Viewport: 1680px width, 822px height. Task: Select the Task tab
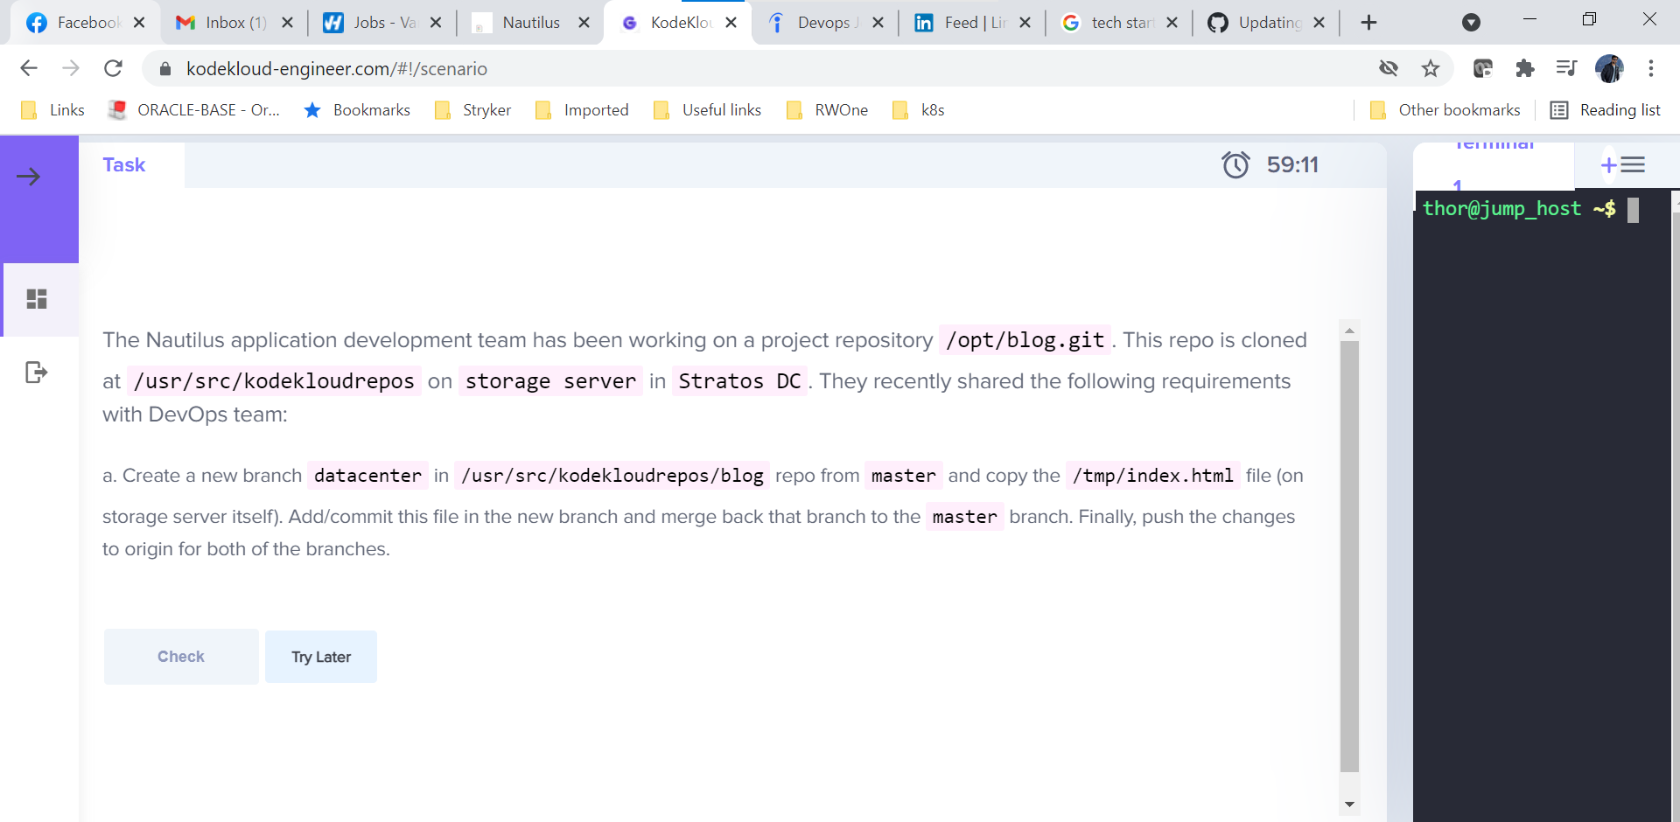[x=124, y=165]
